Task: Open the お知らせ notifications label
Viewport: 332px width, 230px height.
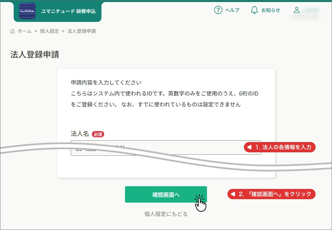Action: point(271,10)
